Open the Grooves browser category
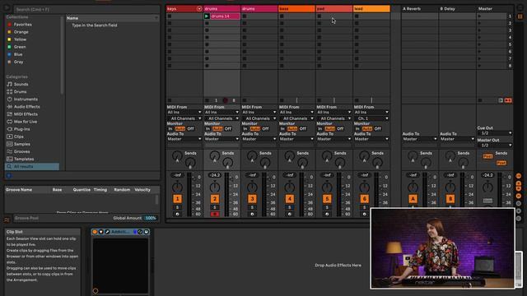The height and width of the screenshot is (296, 527). coord(18,151)
